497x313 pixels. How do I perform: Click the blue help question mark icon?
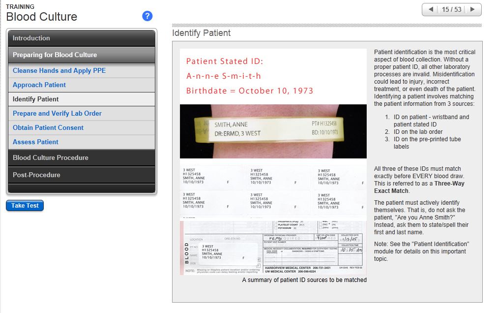147,16
